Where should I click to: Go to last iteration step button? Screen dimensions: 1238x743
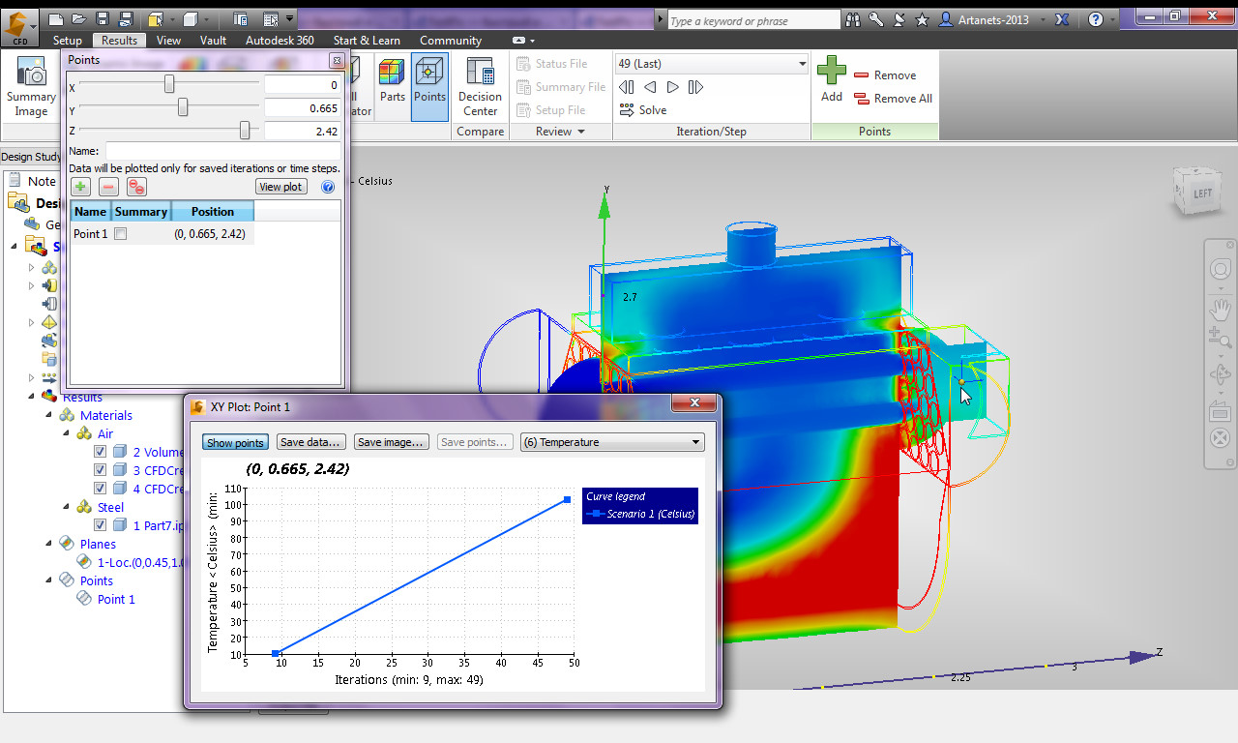click(x=695, y=87)
